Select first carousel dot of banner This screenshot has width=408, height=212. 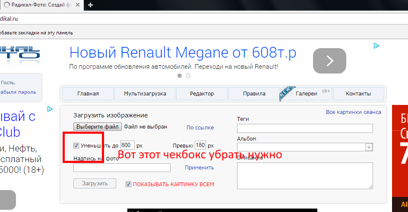point(180,76)
